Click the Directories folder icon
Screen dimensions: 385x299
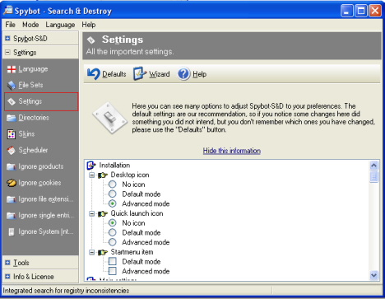point(12,118)
